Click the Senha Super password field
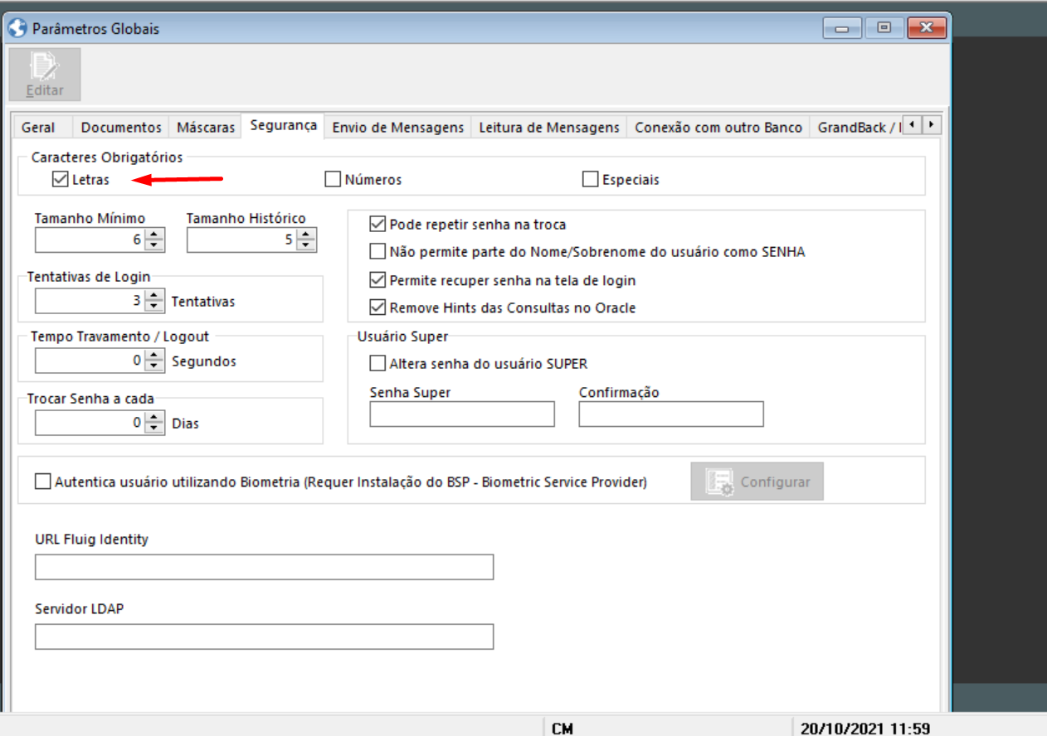 [462, 414]
